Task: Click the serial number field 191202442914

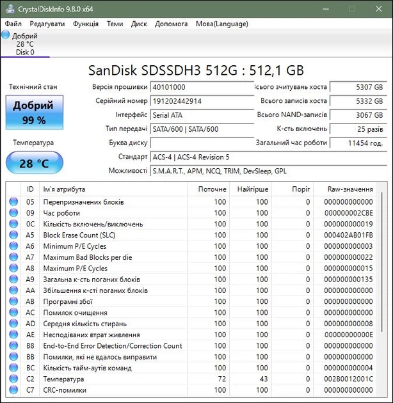Action: coord(202,101)
